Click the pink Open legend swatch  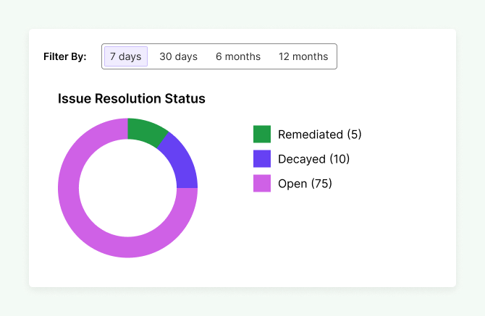pyautogui.click(x=262, y=184)
